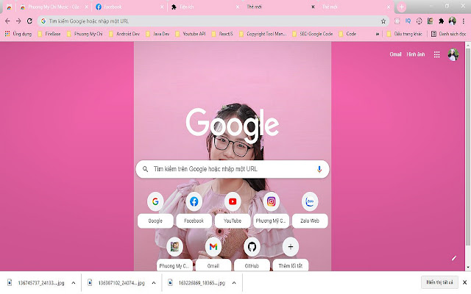The image size is (471, 294).
Task: Add a new shortcut with the plus tile
Action: [291, 247]
